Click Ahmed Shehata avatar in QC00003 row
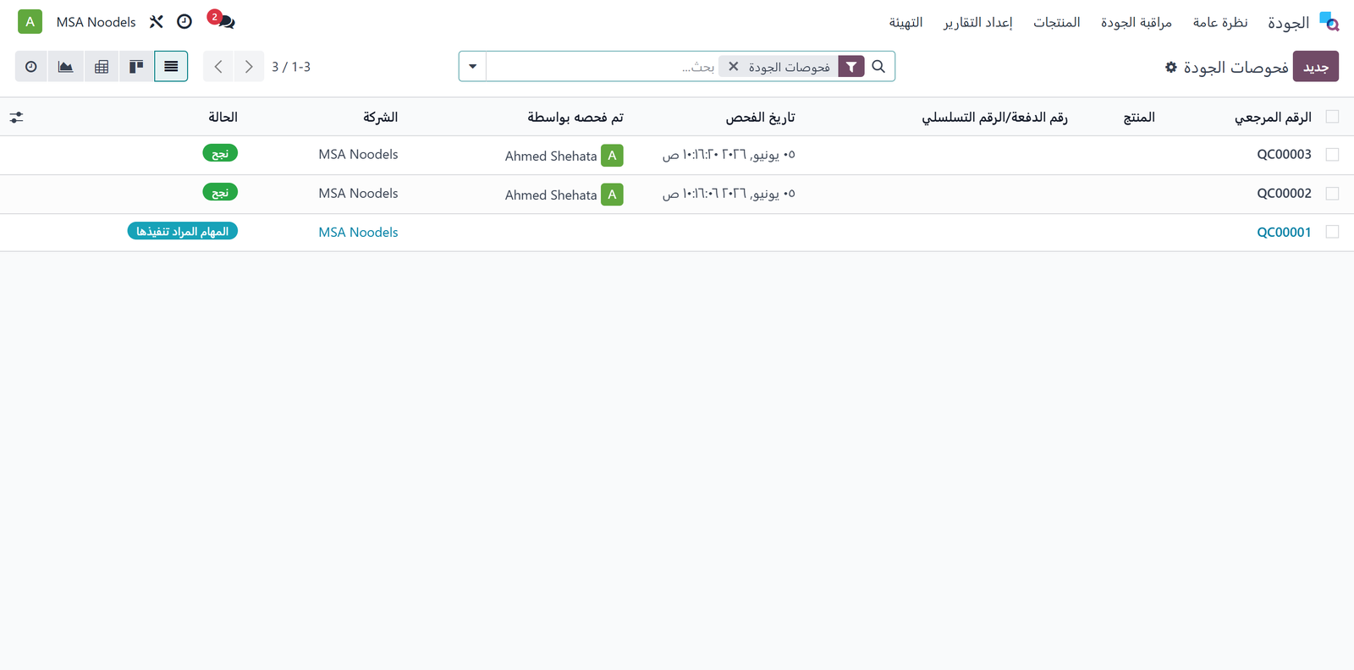 (612, 156)
